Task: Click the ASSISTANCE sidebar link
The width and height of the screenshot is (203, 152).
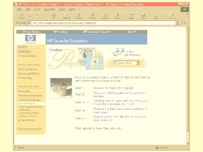Action: coord(25,52)
